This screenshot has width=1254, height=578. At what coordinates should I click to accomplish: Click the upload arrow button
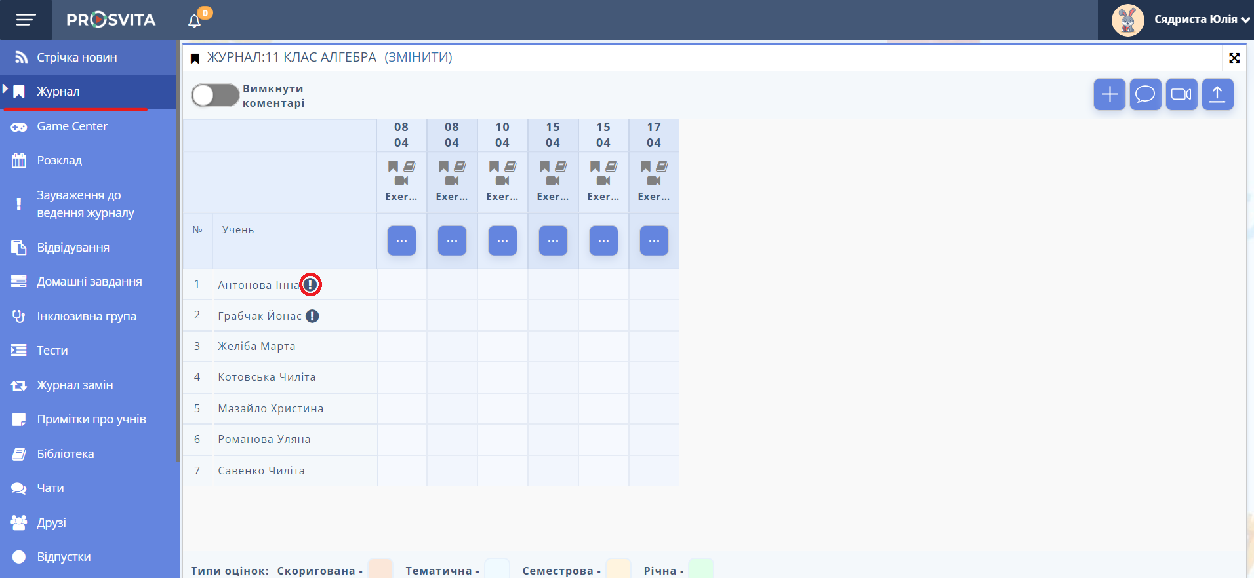(x=1217, y=94)
